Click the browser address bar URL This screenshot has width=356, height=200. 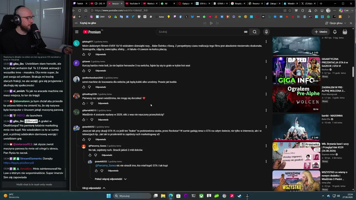click(121, 11)
